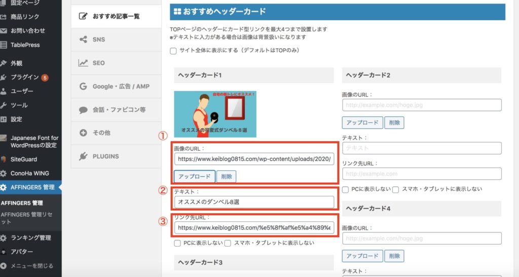Check PCに表示しない for header card 1
The width and height of the screenshot is (519, 277).
[177, 243]
